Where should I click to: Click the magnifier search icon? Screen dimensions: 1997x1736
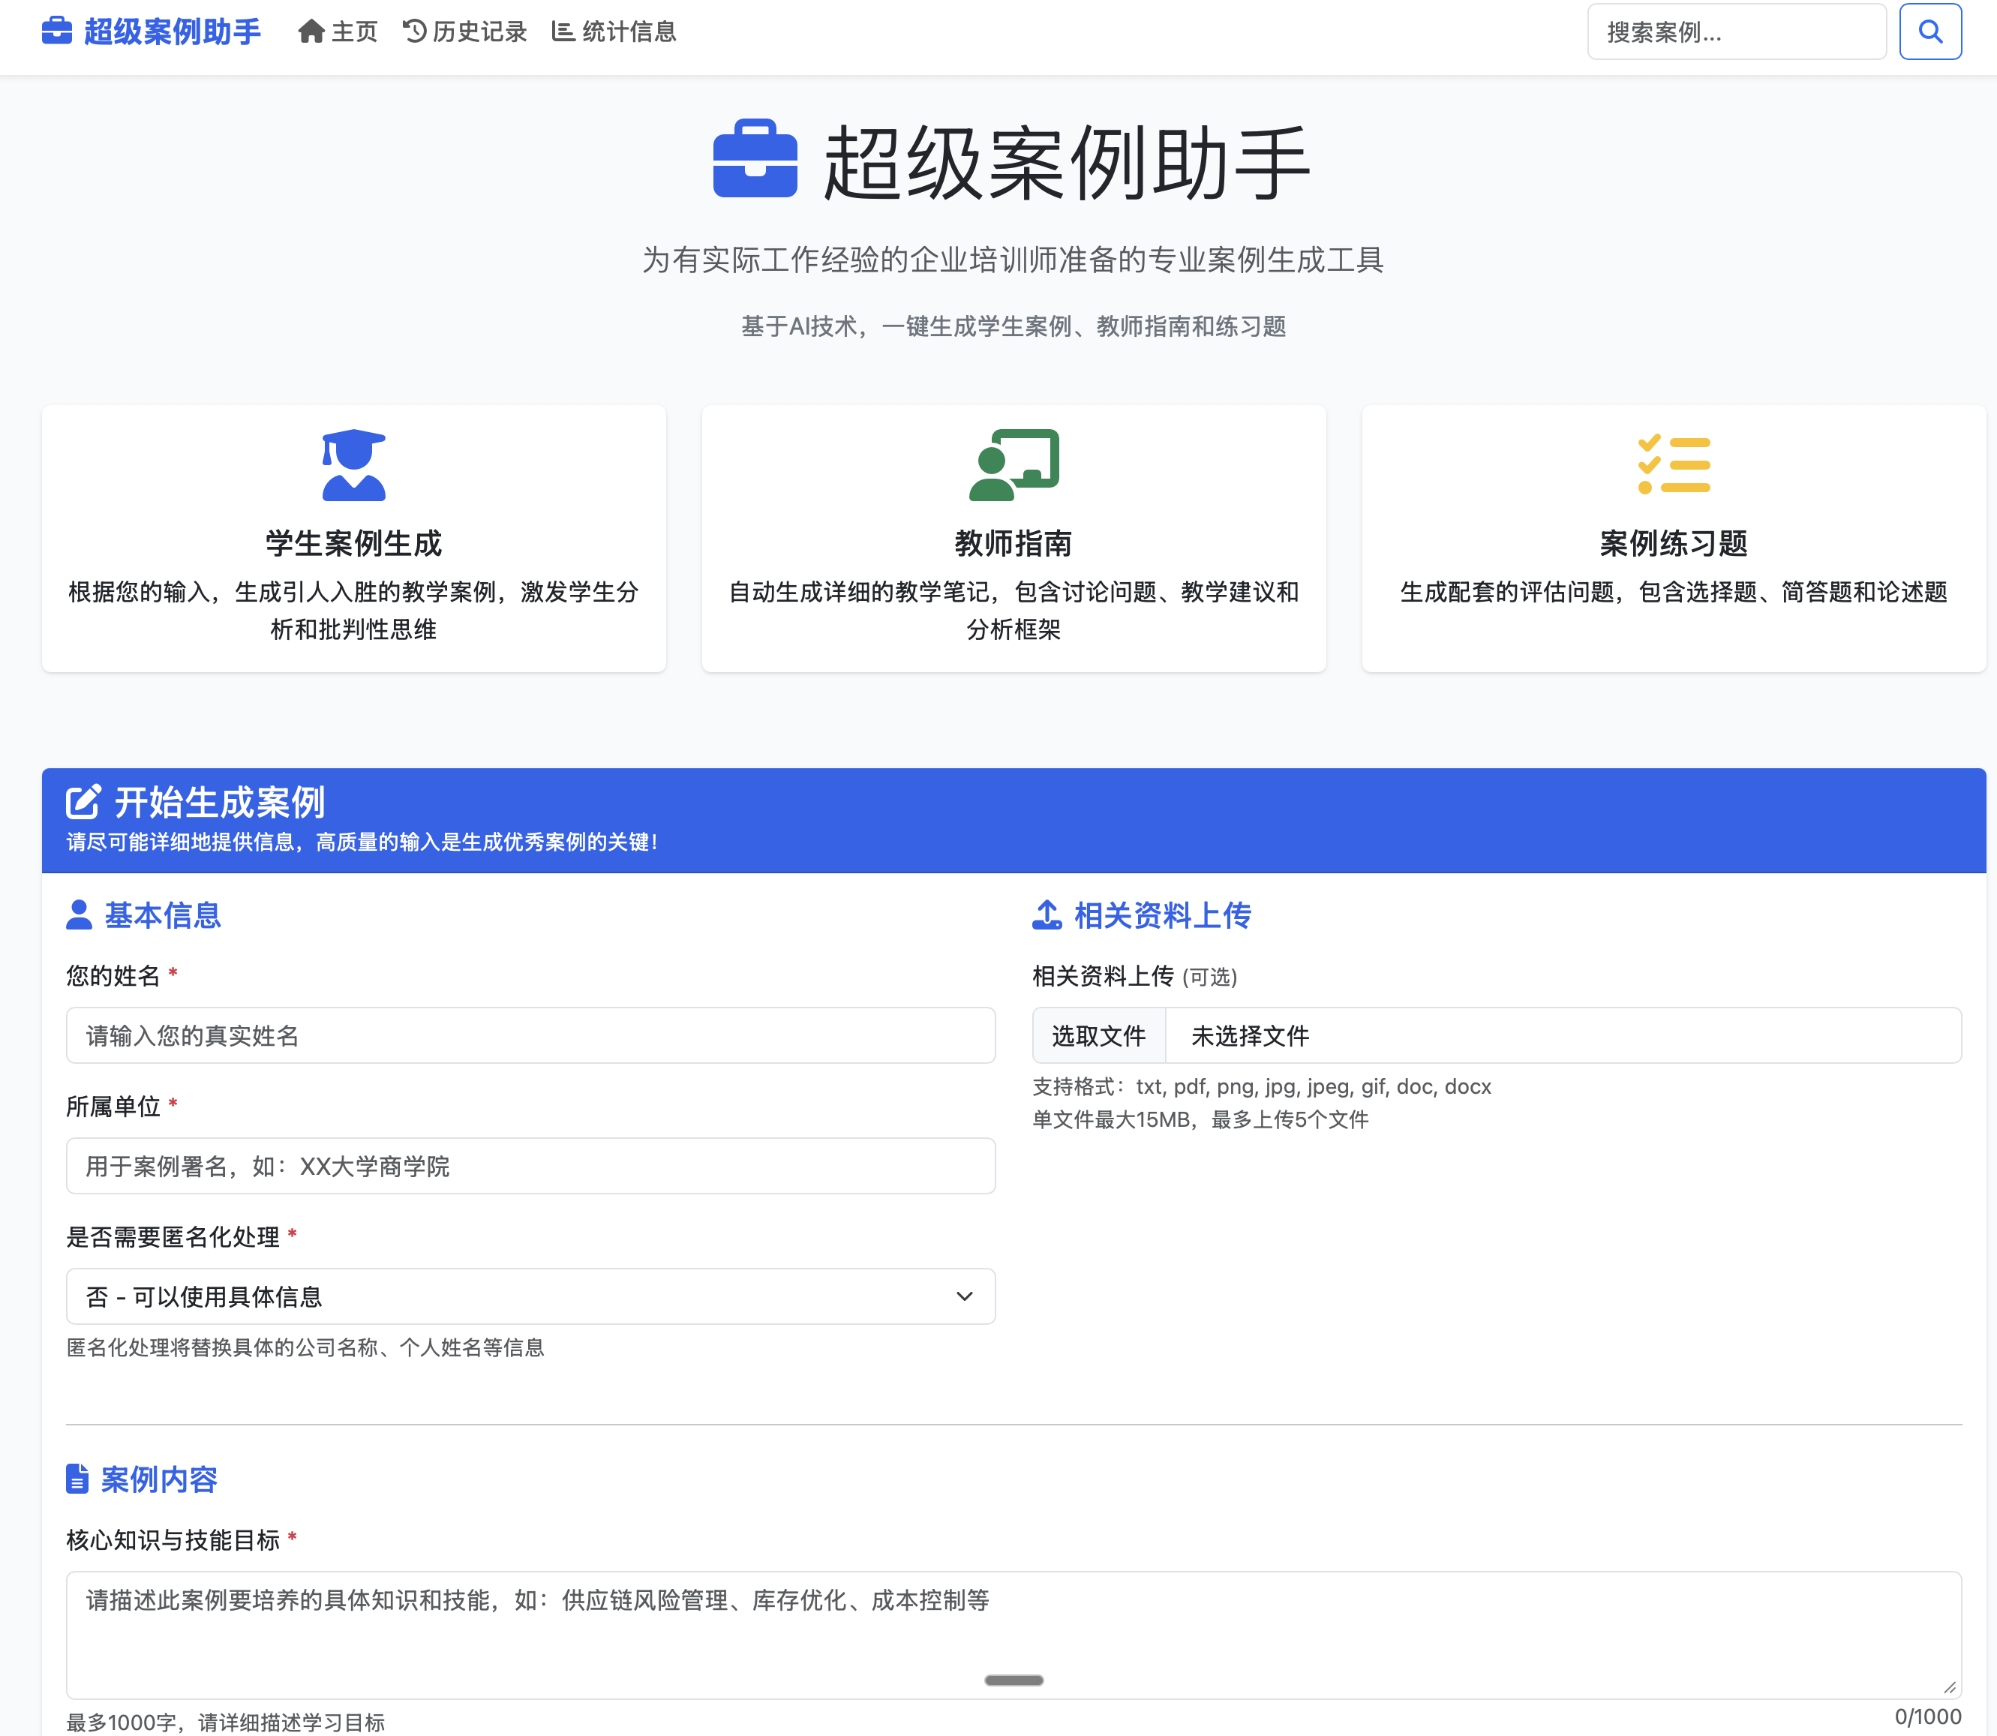click(x=1929, y=31)
